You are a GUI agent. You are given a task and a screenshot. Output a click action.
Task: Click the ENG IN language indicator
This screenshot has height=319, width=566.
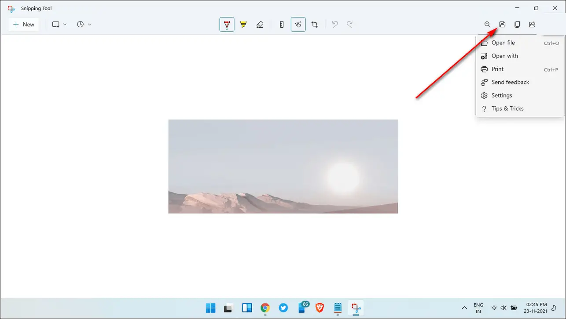pyautogui.click(x=478, y=308)
